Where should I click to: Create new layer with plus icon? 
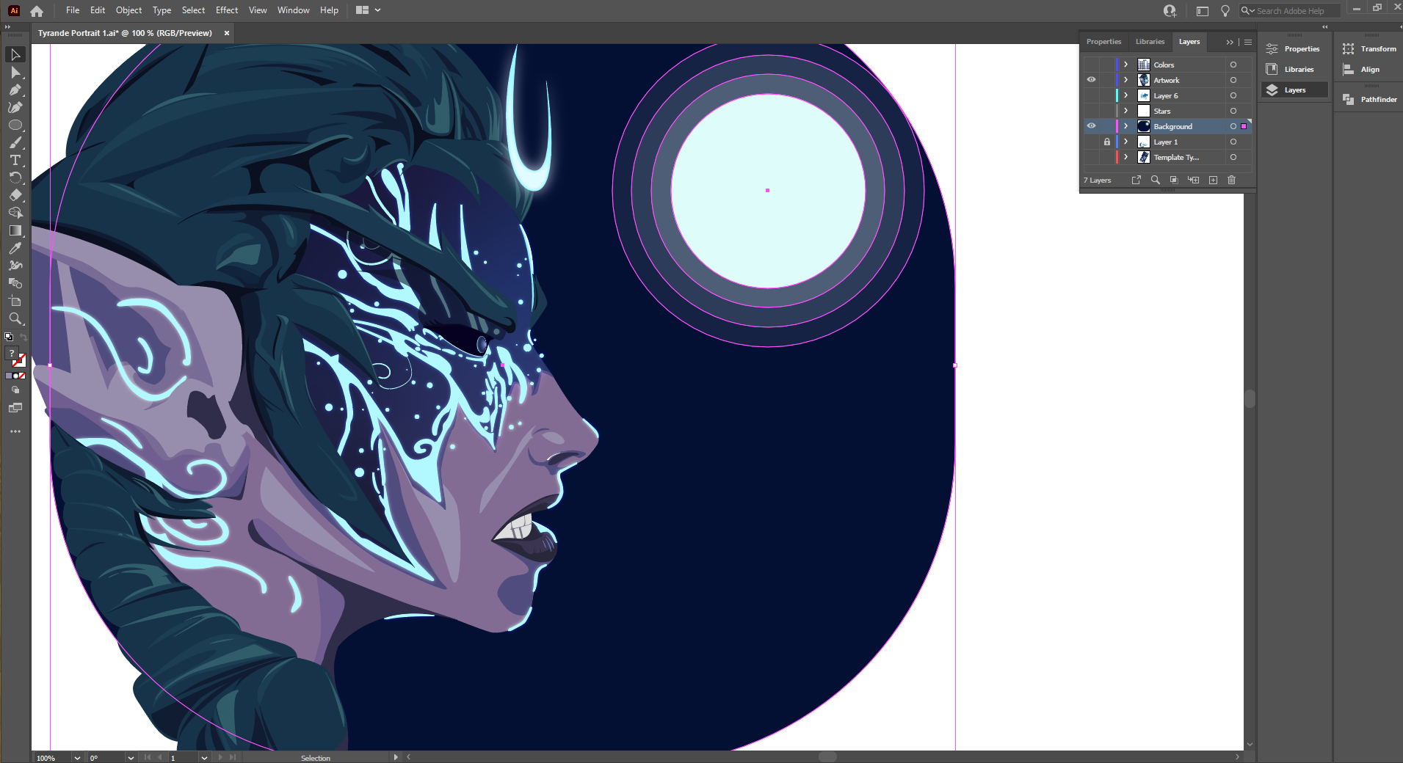click(1213, 180)
